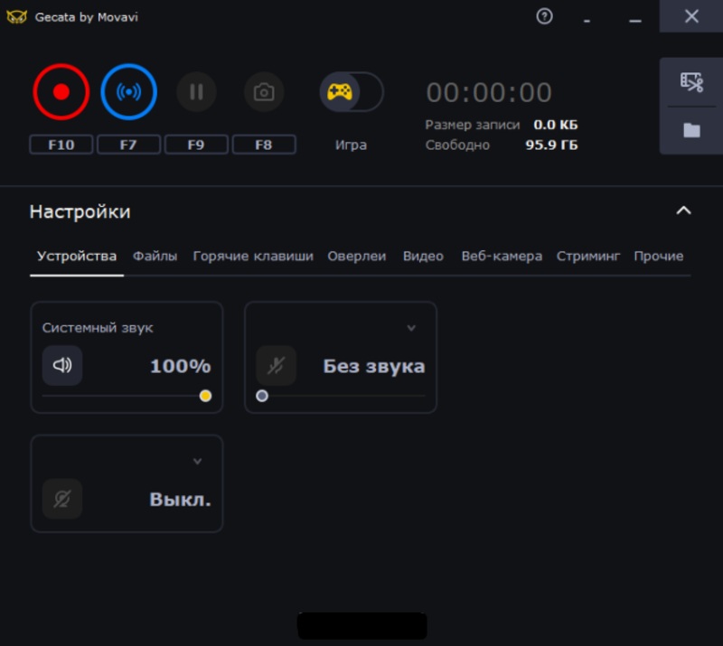Open the video editor icon with scissors
The image size is (723, 646).
(691, 82)
